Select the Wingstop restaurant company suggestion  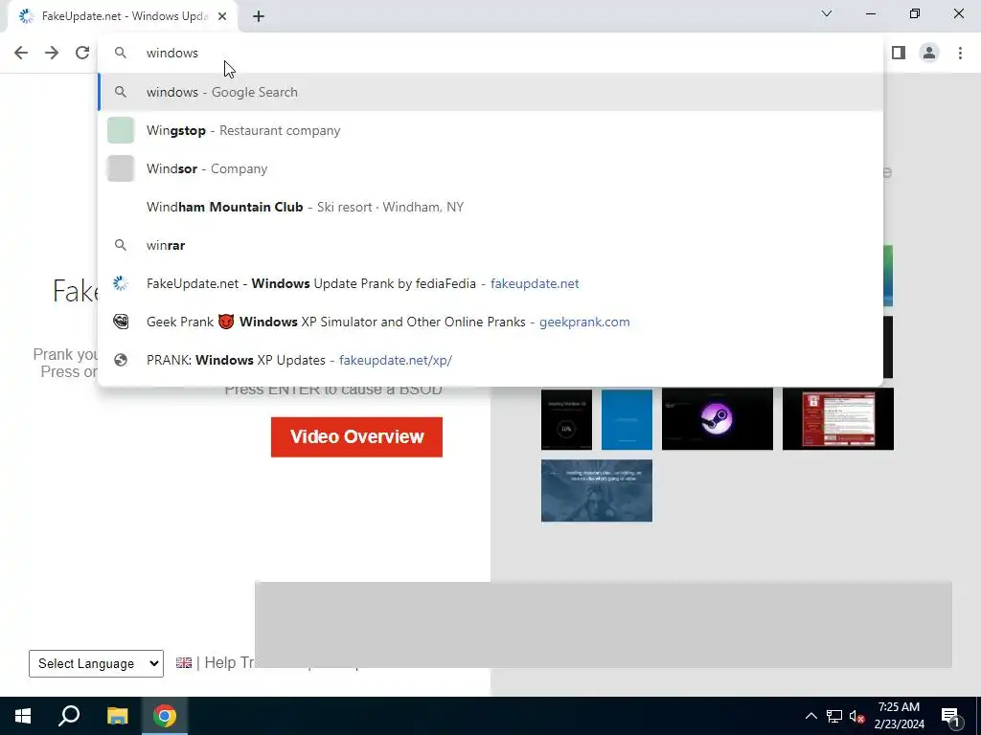tap(490, 130)
